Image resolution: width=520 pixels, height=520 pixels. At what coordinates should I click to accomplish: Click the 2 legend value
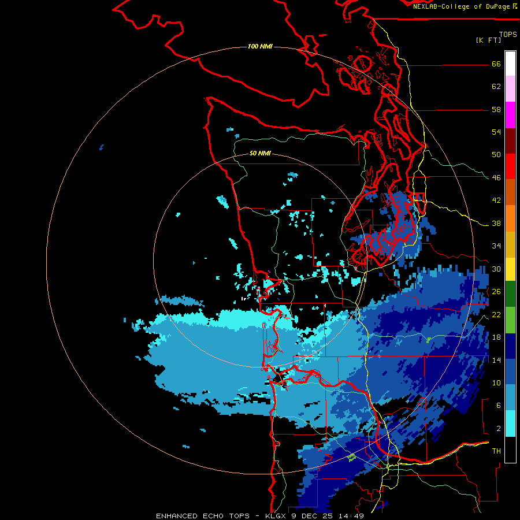pyautogui.click(x=499, y=429)
